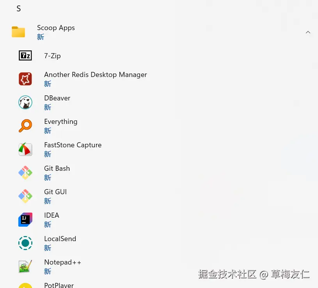Click the Another Redis Desktop Manager name
Screen dimensions: 318x288
pyautogui.click(x=96, y=75)
